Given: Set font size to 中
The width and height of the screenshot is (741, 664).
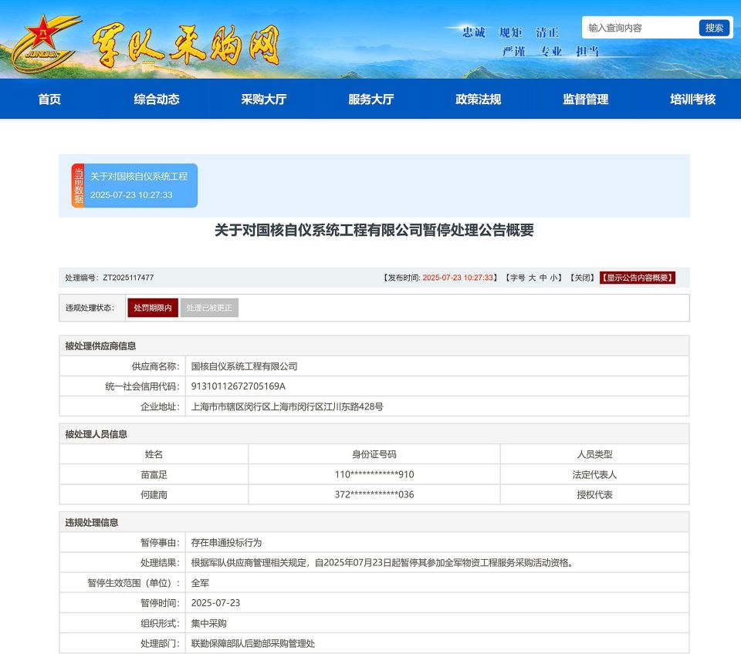Looking at the screenshot, I should pyautogui.click(x=543, y=278).
